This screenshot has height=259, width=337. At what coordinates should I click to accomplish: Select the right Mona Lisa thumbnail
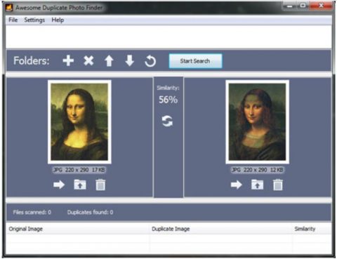[257, 122]
